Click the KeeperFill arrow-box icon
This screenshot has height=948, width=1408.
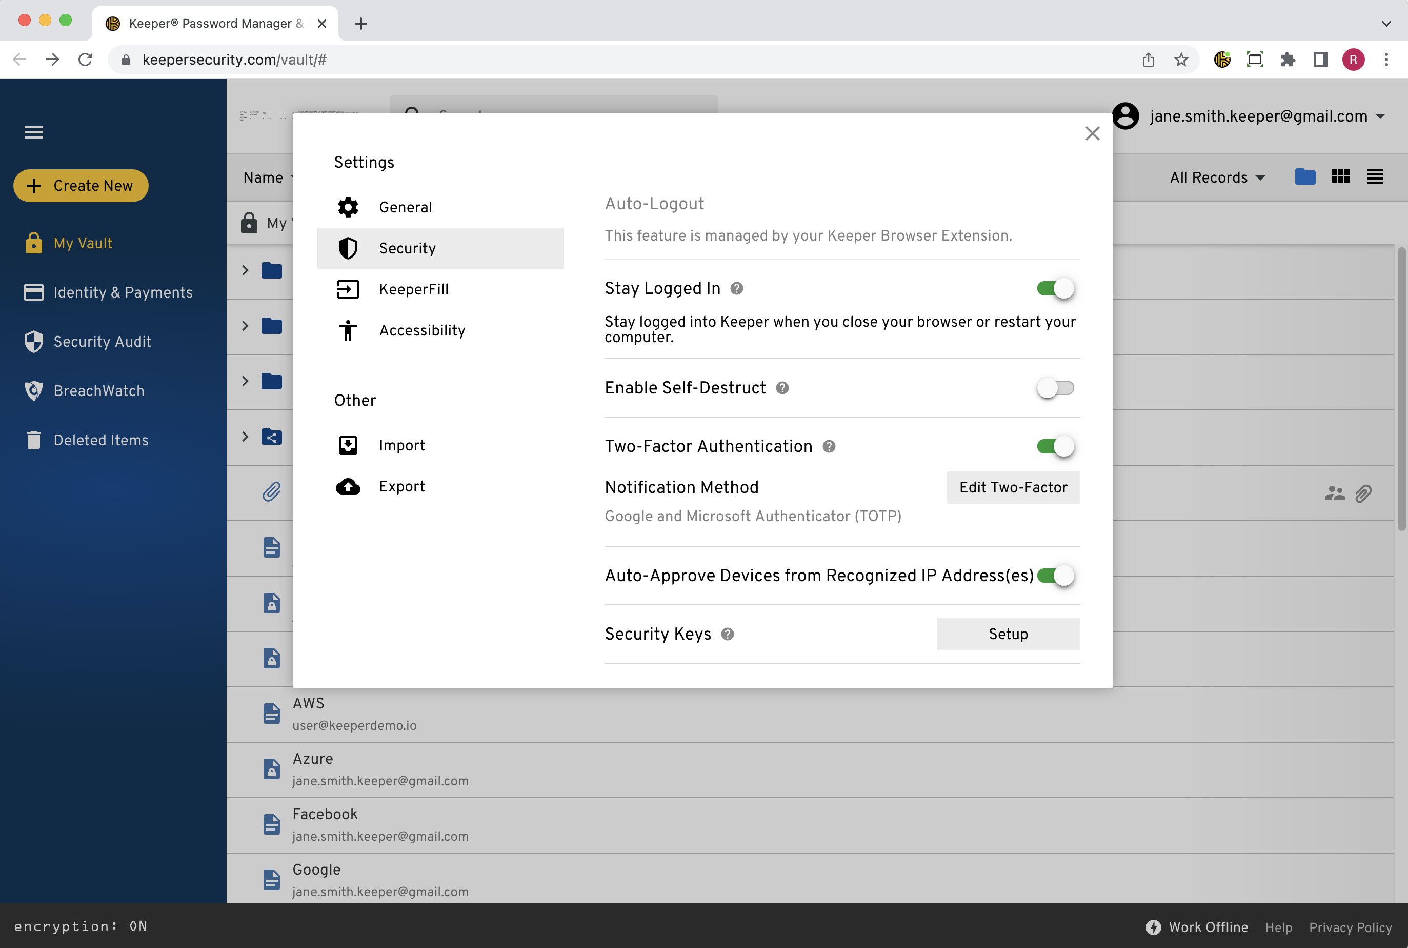(x=348, y=289)
